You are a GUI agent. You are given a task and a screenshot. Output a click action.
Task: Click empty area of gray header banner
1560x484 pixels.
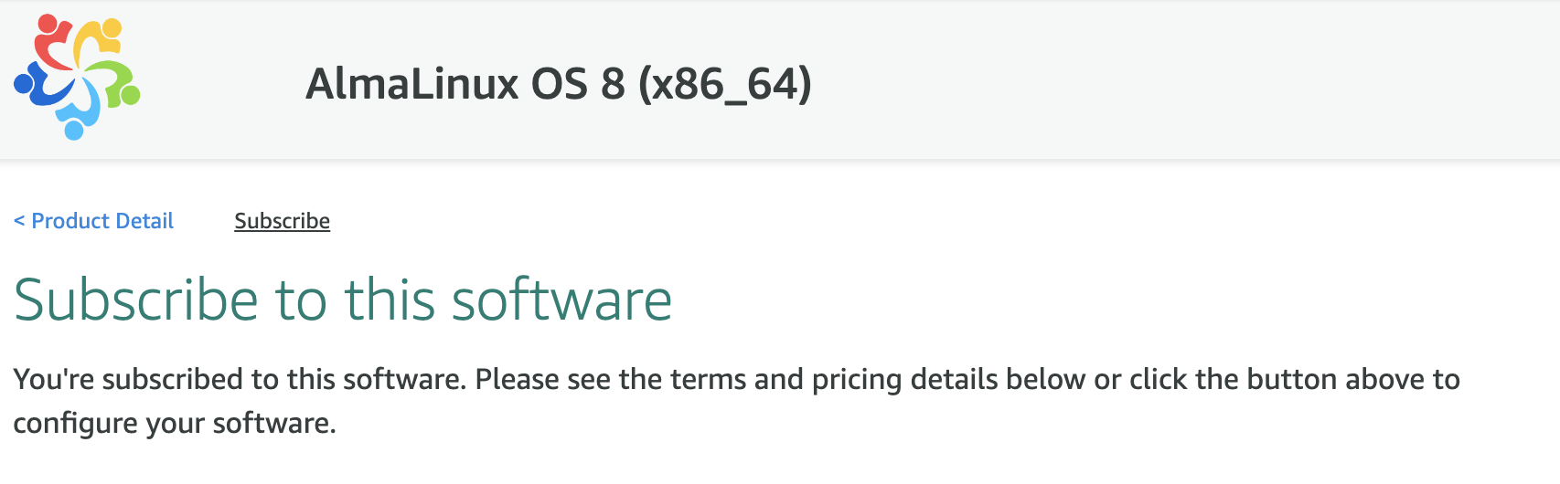[1189, 82]
